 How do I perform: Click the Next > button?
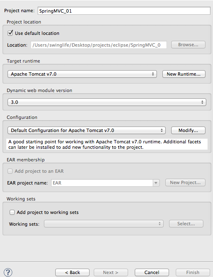[110, 272]
